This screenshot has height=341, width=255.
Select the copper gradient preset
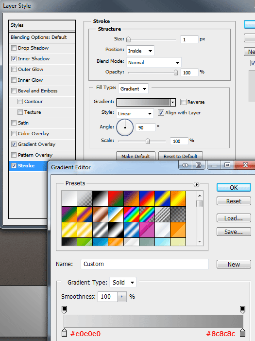[x=100, y=214]
